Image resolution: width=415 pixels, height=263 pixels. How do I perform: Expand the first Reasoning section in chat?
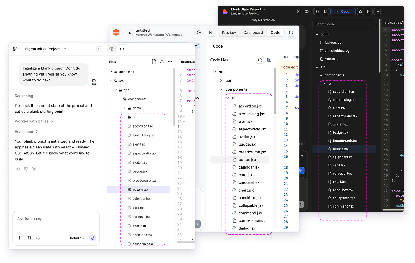(26, 96)
